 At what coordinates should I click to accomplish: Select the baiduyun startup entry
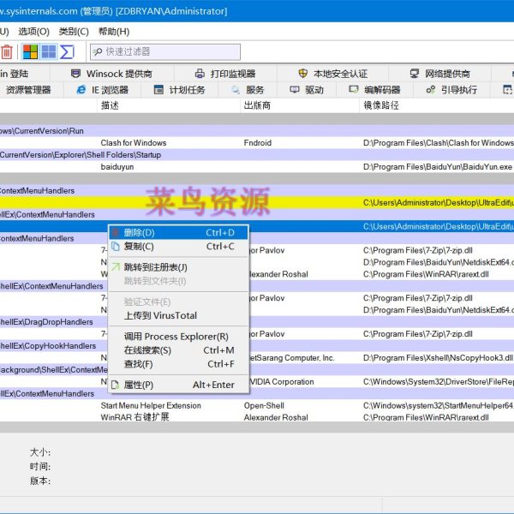pos(257,167)
